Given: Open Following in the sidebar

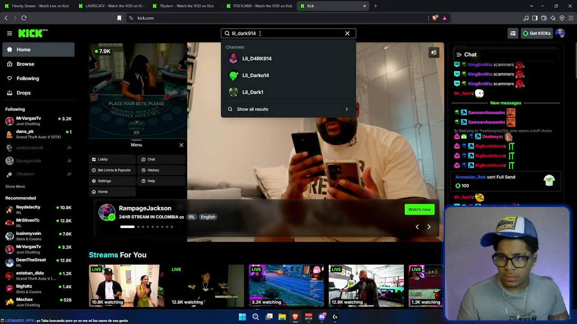Looking at the screenshot, I should pos(38,78).
